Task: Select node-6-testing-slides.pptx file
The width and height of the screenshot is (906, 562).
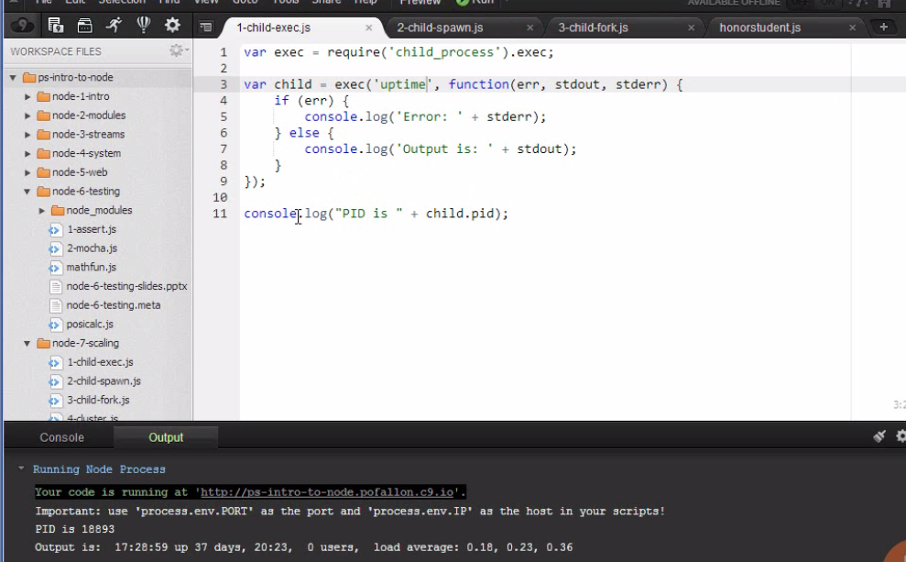Action: point(126,286)
